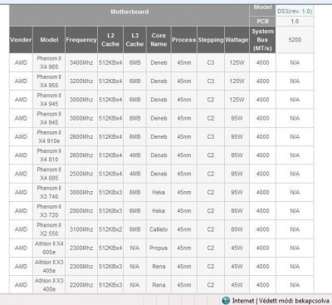This screenshot has width=332, height=305.
Task: Select the 'Core Name' column header
Action: tap(159, 40)
